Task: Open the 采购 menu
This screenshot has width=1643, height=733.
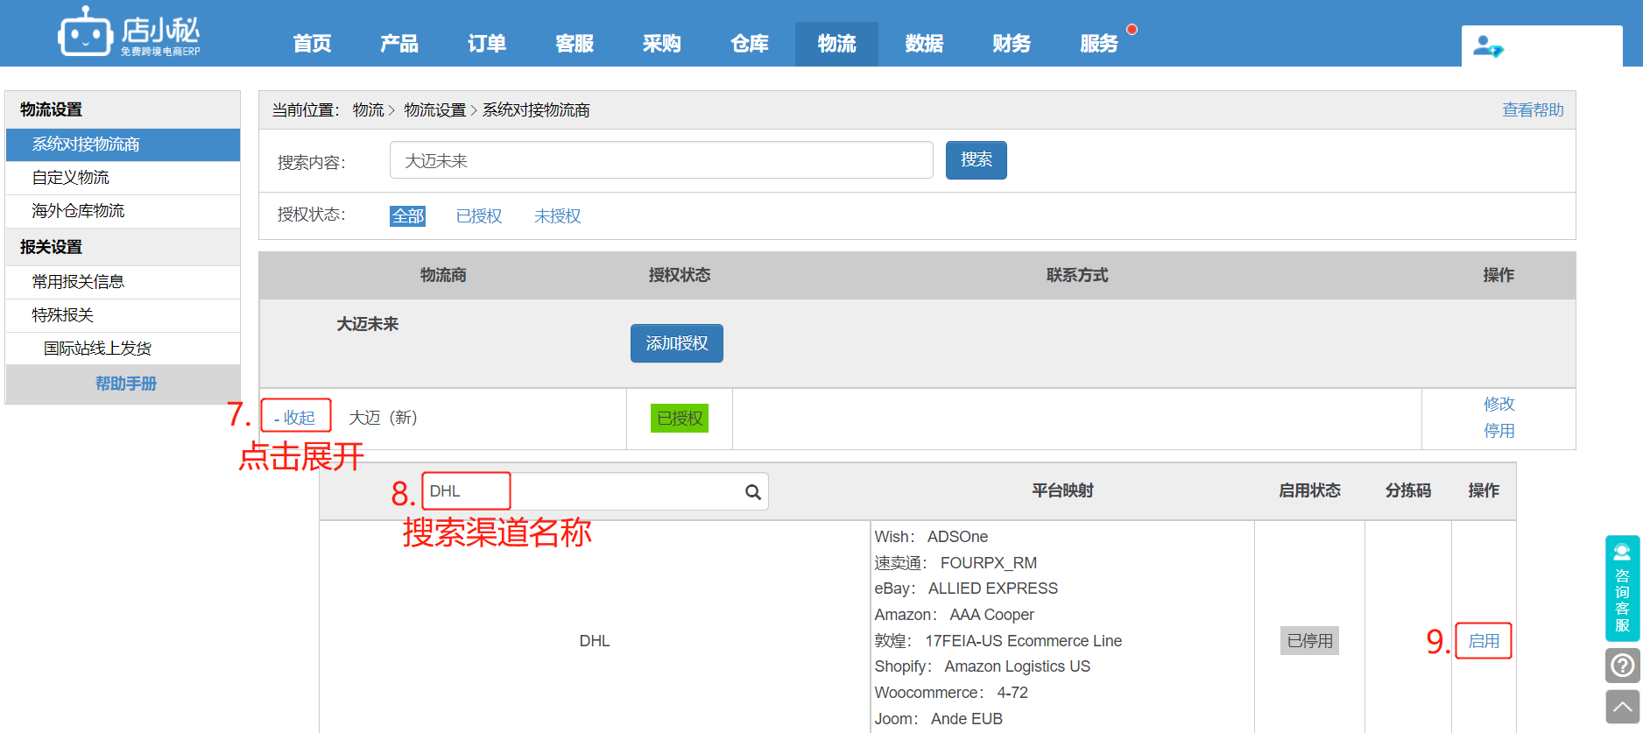Action: [x=662, y=44]
